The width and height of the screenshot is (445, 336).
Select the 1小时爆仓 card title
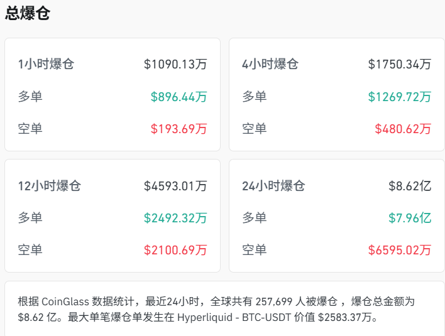pos(47,64)
